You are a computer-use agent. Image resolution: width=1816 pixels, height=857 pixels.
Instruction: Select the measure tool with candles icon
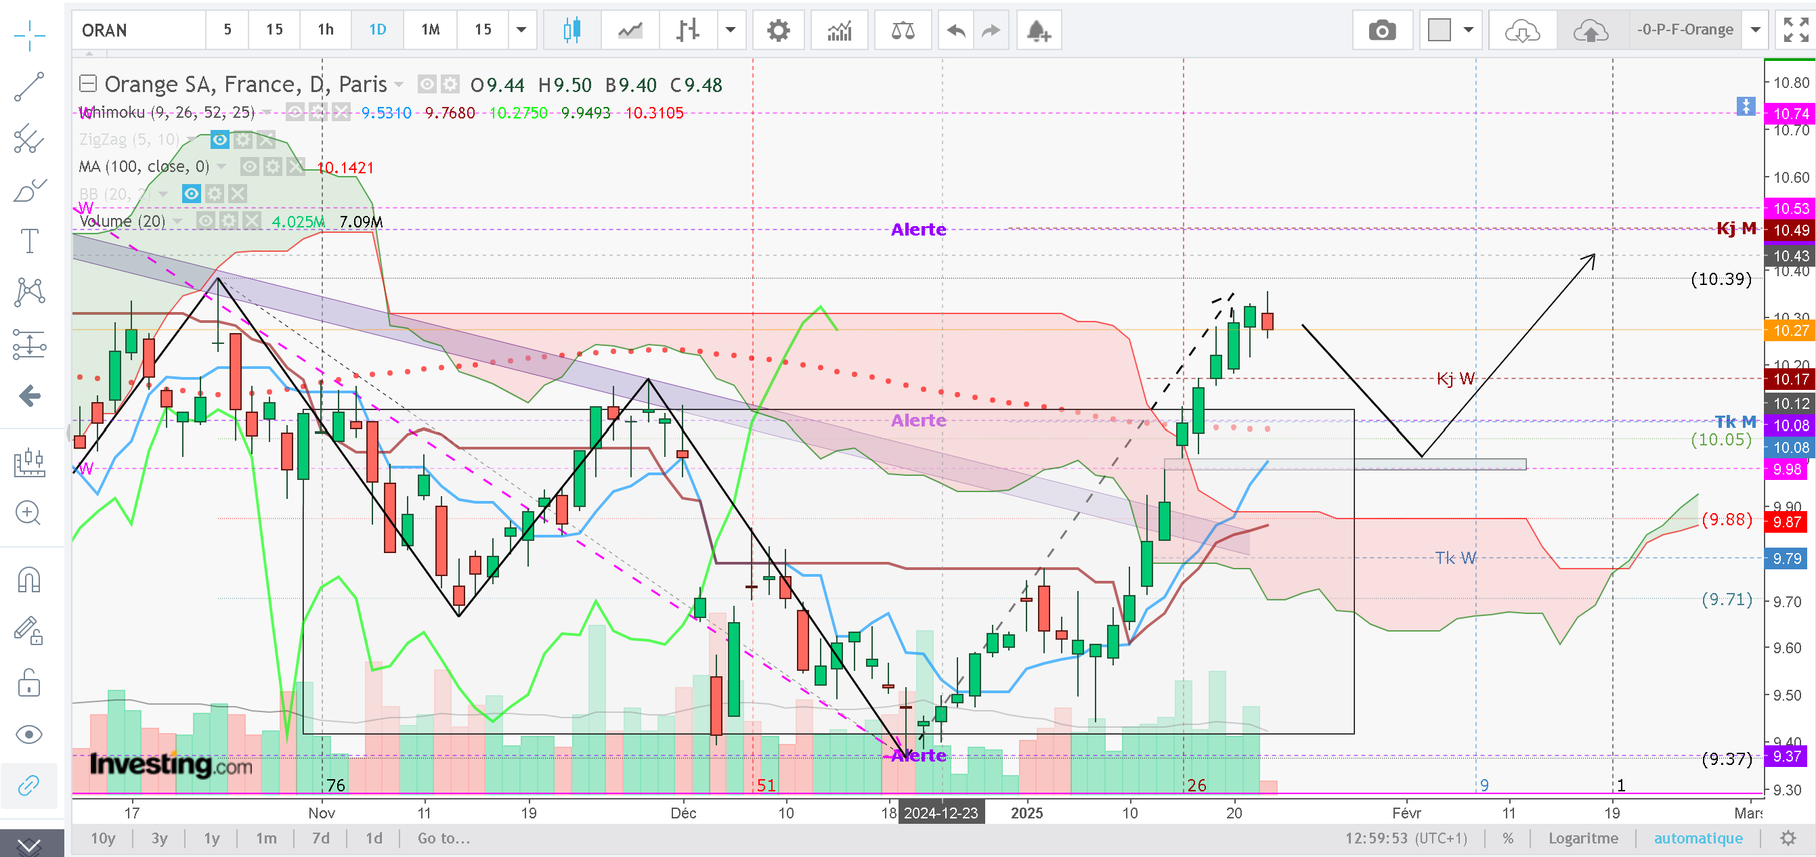tap(29, 462)
